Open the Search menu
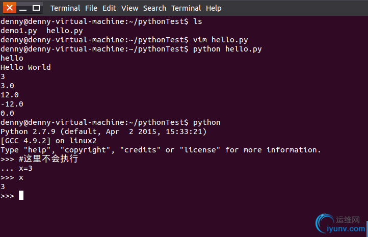 coord(154,8)
